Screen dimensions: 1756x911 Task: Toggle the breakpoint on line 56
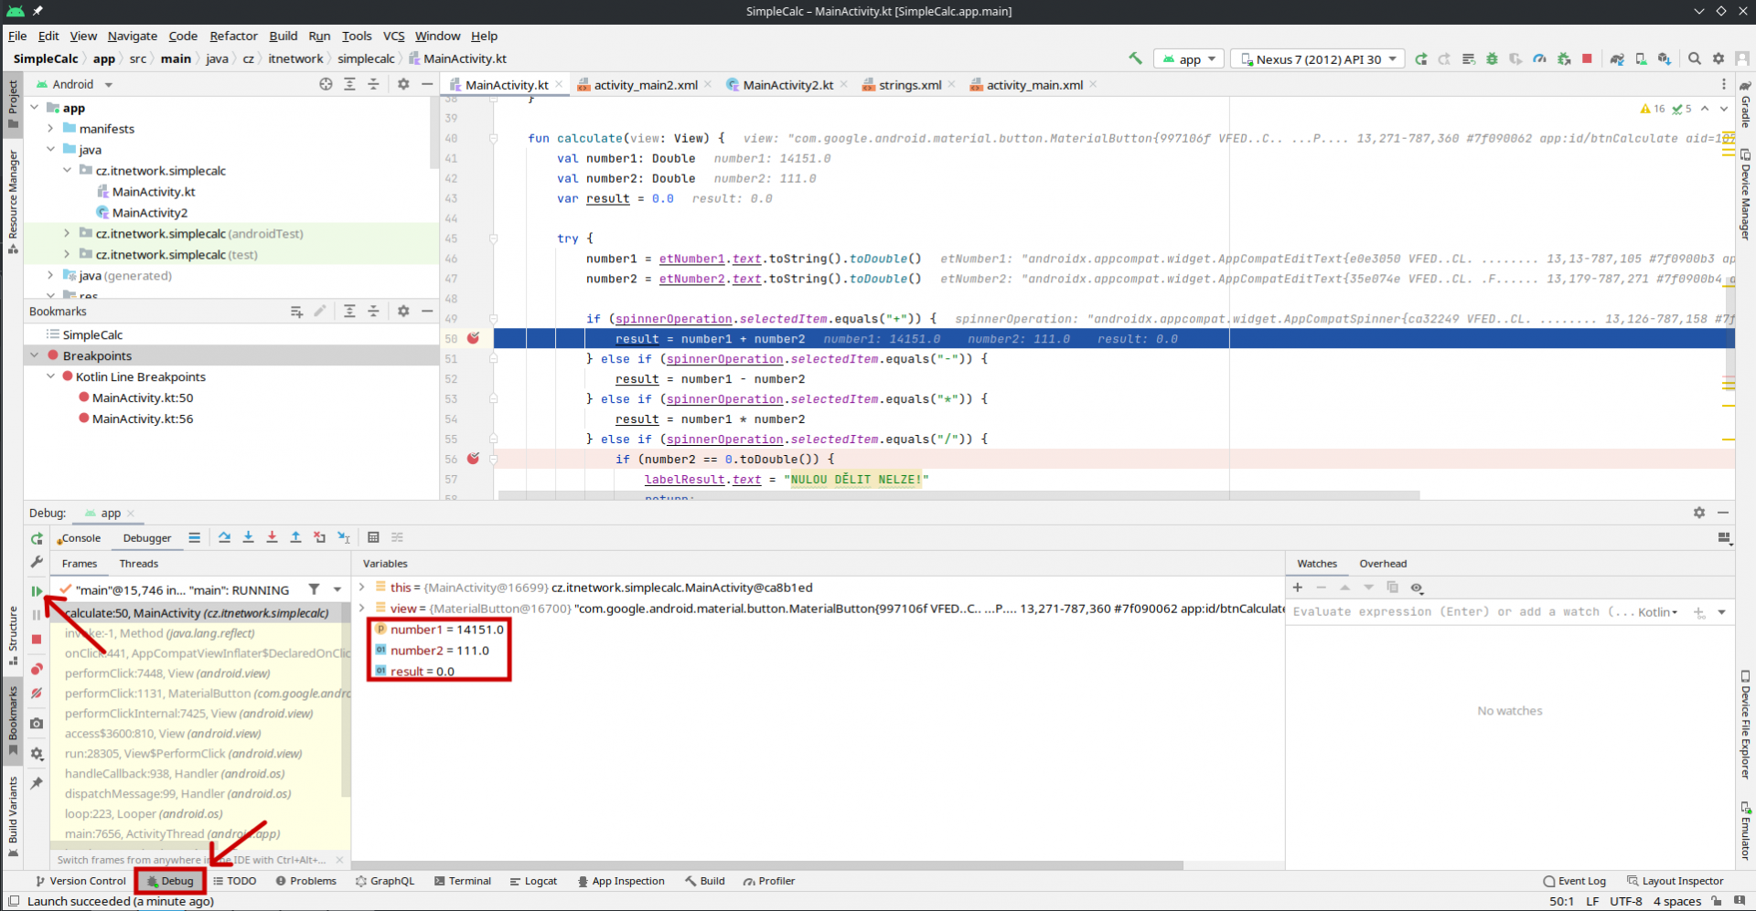pos(473,459)
